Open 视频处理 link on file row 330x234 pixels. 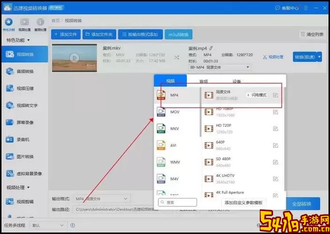pyautogui.click(x=273, y=57)
